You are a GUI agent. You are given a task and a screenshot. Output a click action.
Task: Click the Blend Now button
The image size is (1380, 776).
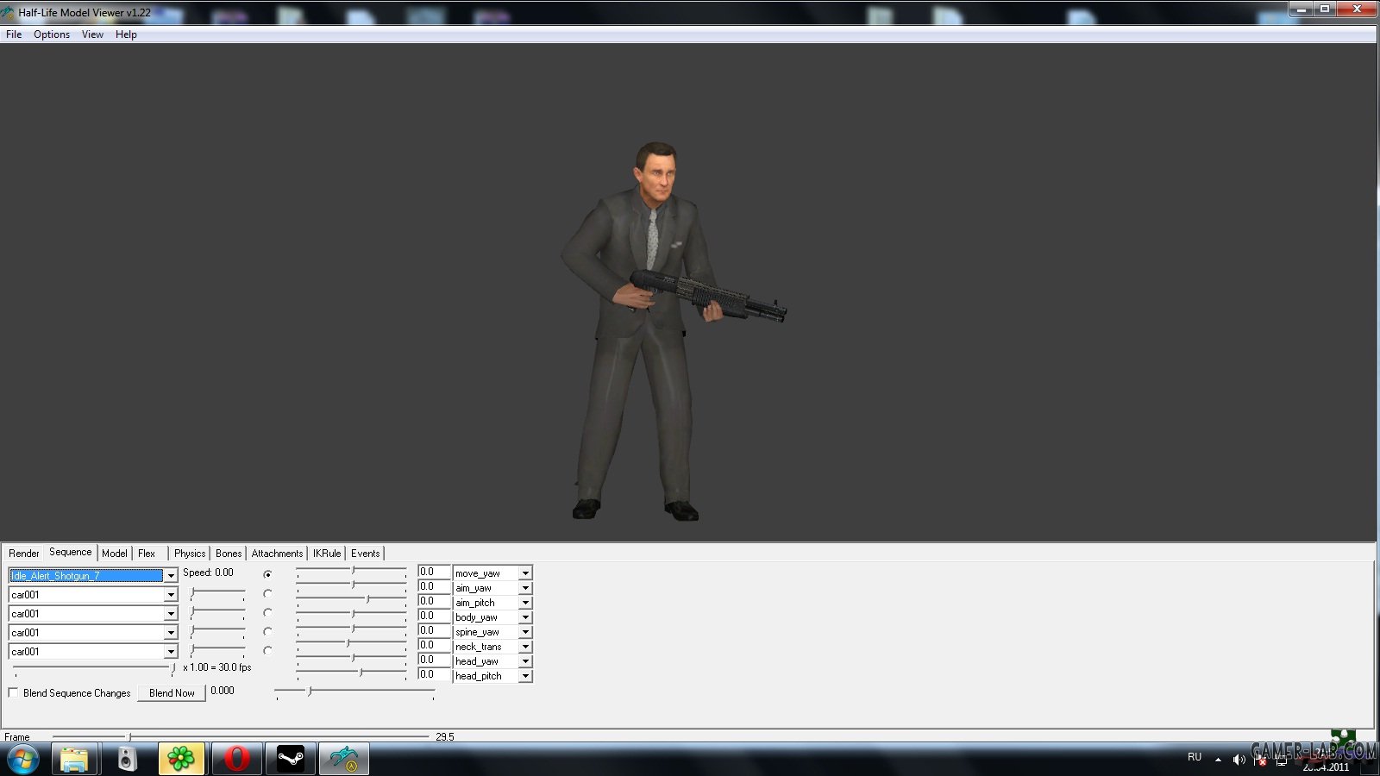(x=172, y=693)
